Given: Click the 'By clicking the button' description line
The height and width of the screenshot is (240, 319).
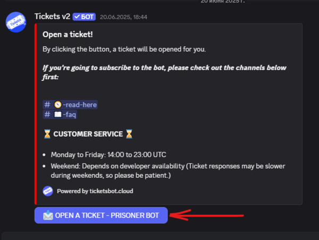Looking at the screenshot, I should point(123,49).
